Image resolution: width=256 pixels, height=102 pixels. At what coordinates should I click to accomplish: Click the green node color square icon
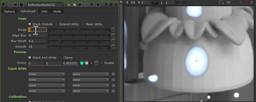(69, 5)
